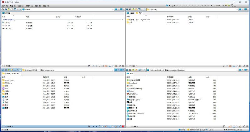Collapse the devices and drives group
Image resolution: width=250 pixels, height=132 pixels.
tap(122, 19)
